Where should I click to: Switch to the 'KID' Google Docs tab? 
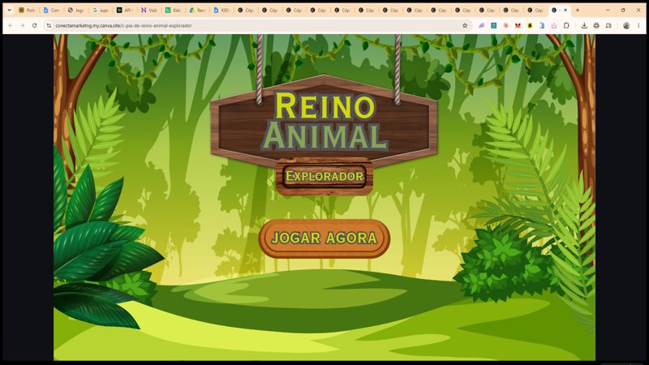point(221,11)
